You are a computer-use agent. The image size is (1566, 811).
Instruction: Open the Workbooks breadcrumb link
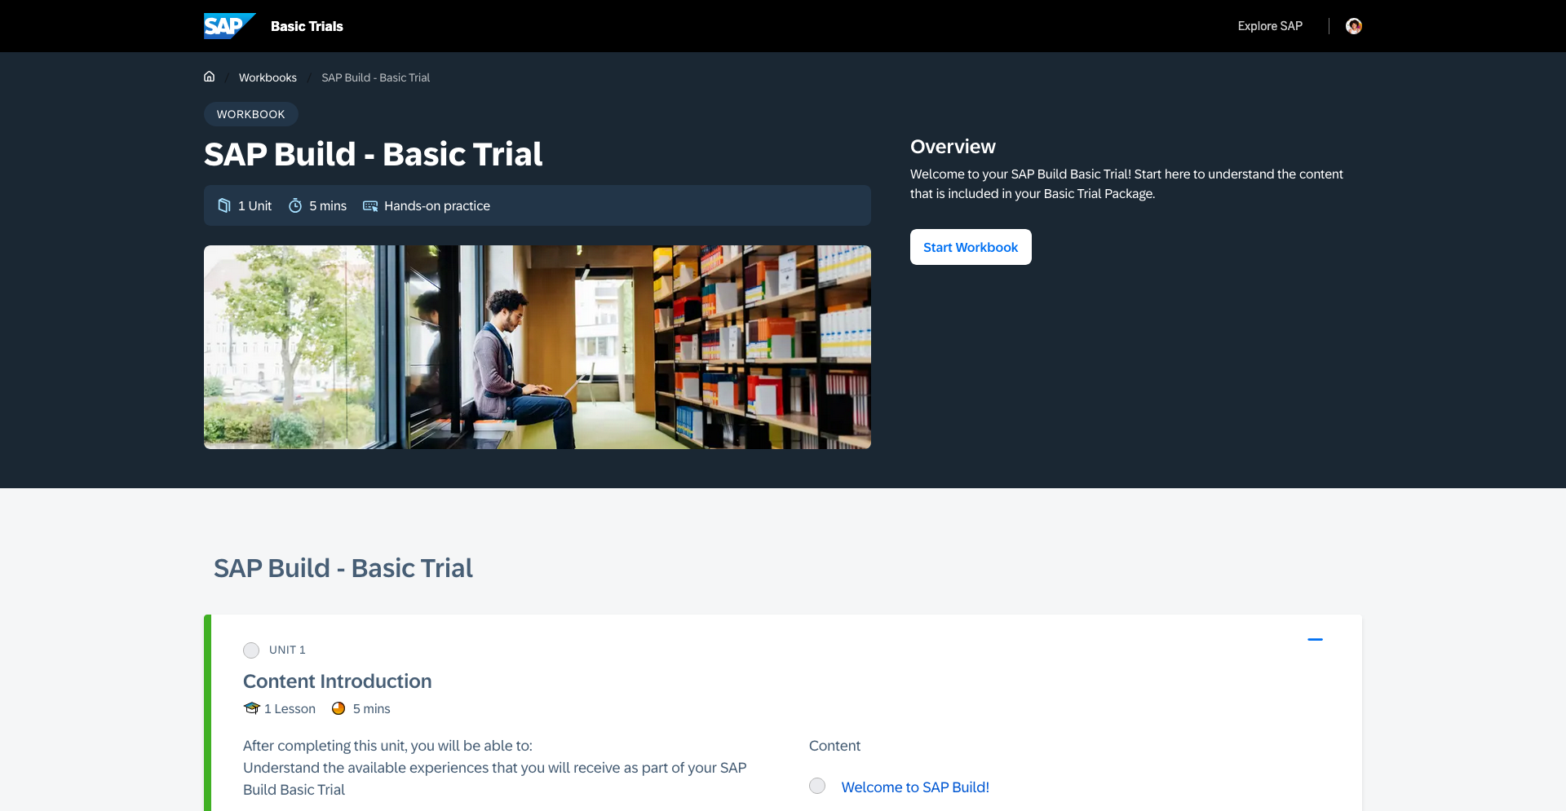point(268,77)
